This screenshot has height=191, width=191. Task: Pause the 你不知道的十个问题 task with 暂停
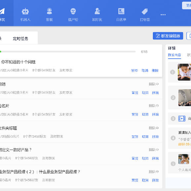coord(135,71)
